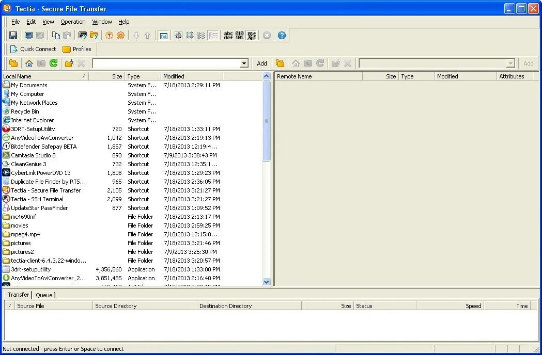Click remote Home folder icon
The height and width of the screenshot is (355, 542).
click(x=296, y=63)
